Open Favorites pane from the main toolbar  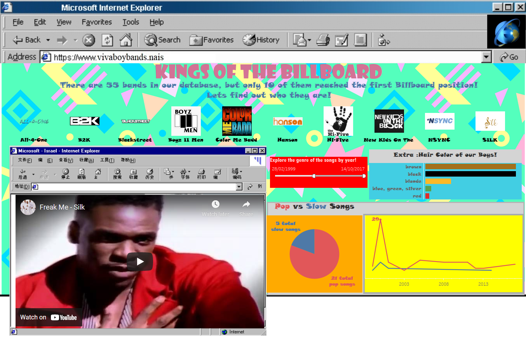[x=211, y=40]
